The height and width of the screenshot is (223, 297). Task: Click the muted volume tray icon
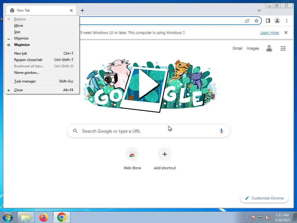(x=268, y=217)
